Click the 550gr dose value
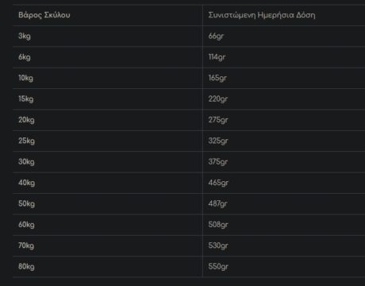Viewport: 365px width, 286px height. pos(218,266)
